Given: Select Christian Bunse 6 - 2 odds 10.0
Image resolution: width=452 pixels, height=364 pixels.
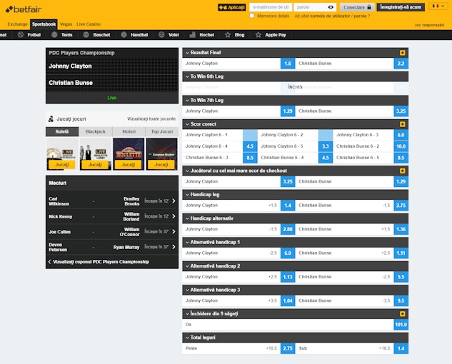Looking at the screenshot, I should 401,146.
